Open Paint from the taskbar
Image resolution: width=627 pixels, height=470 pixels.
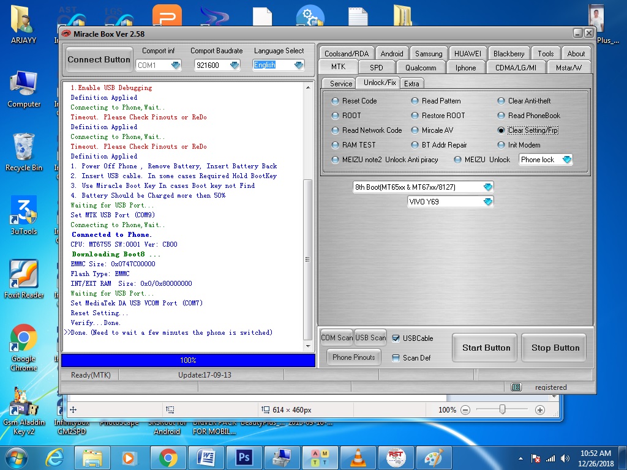434,458
